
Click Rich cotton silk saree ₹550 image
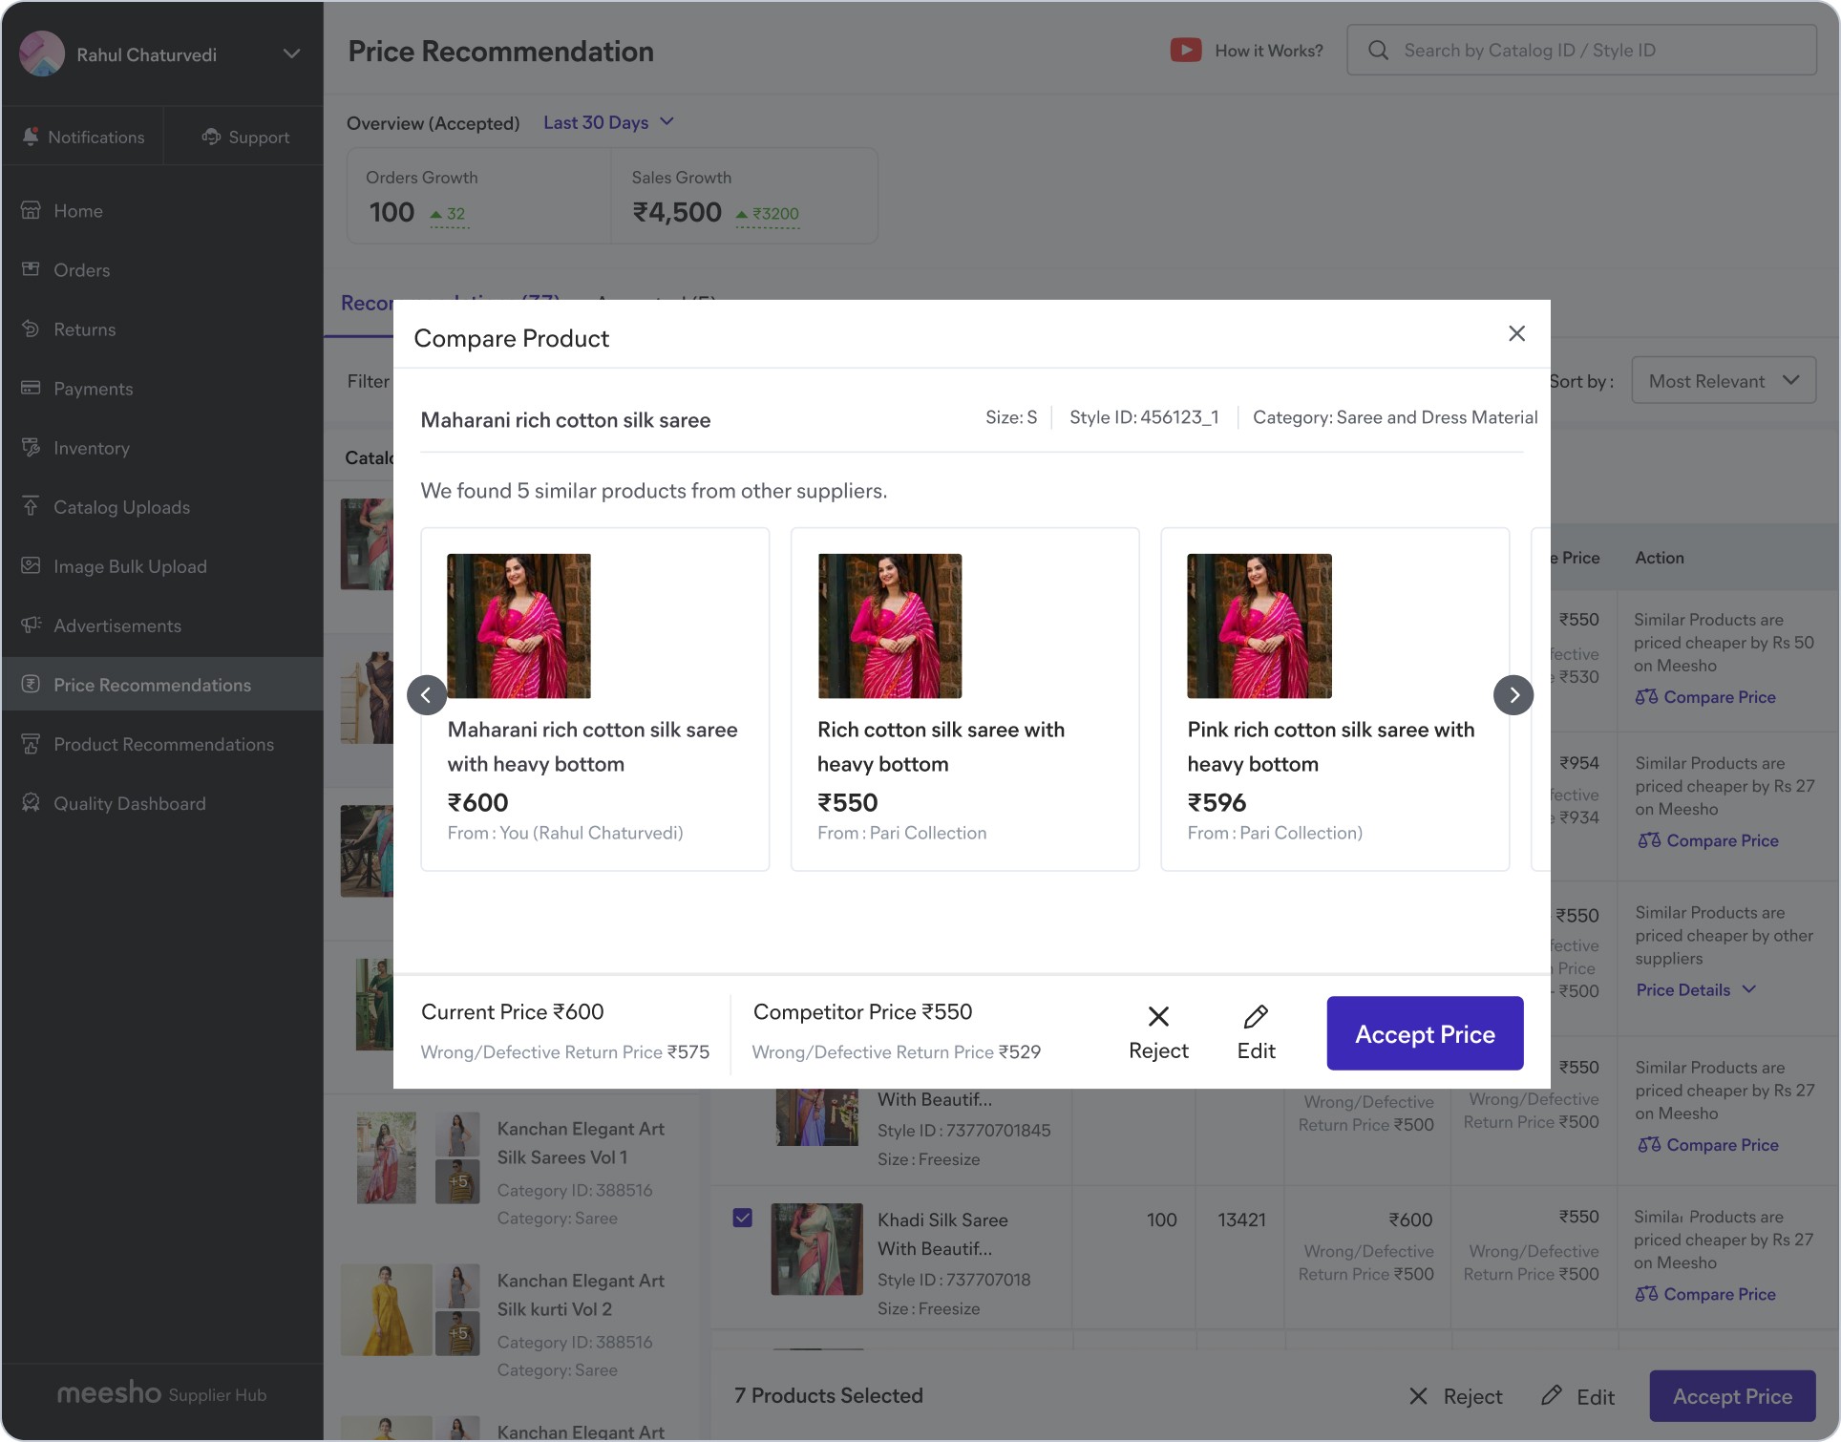tap(890, 626)
